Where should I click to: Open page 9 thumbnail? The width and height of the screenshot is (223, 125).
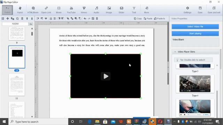[17, 34]
